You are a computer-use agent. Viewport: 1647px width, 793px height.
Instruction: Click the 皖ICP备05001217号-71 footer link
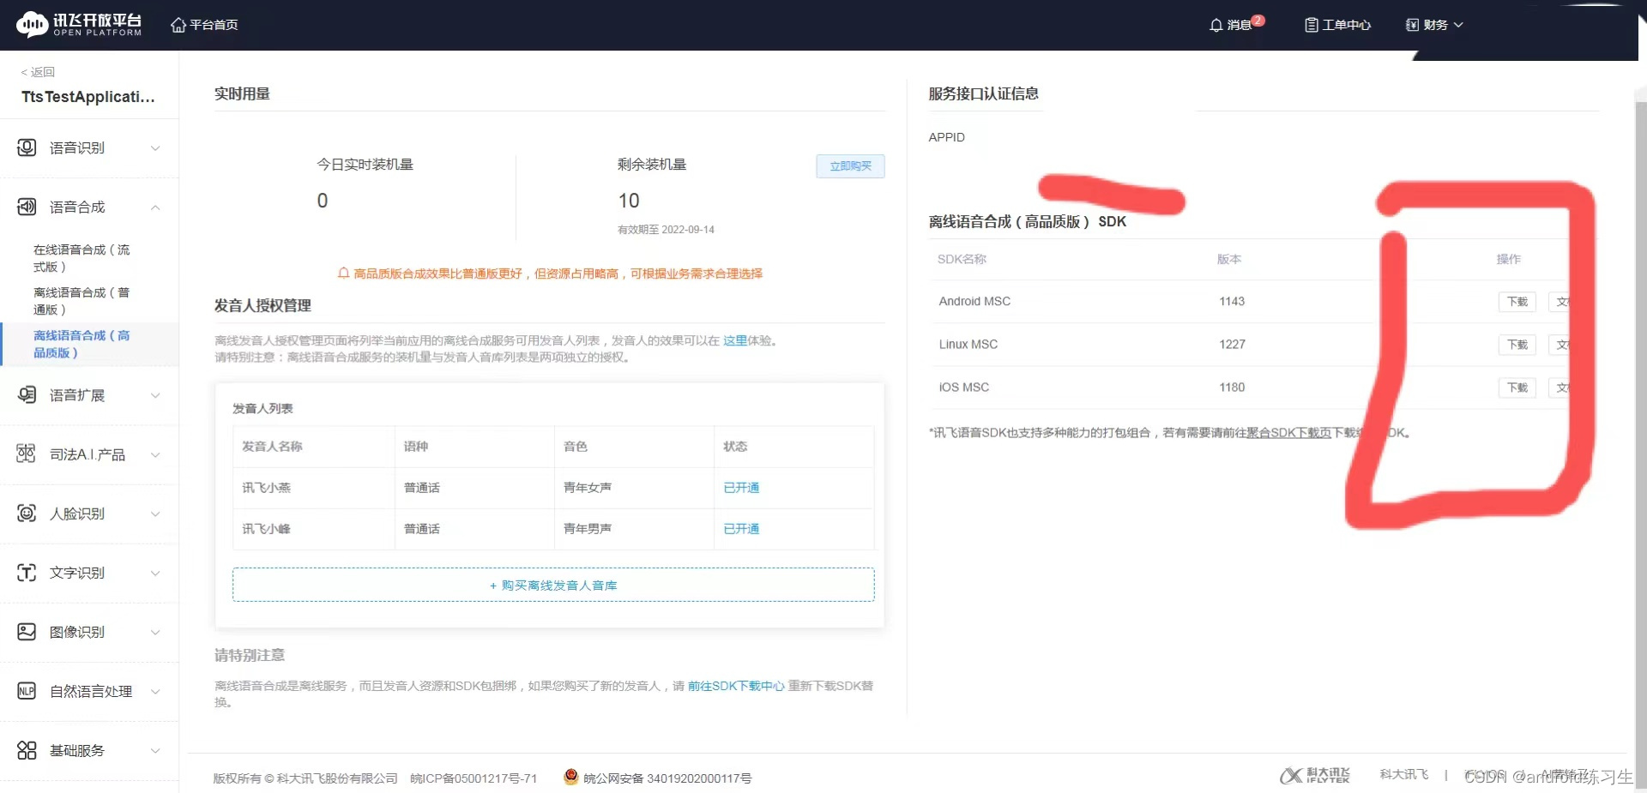click(x=474, y=778)
